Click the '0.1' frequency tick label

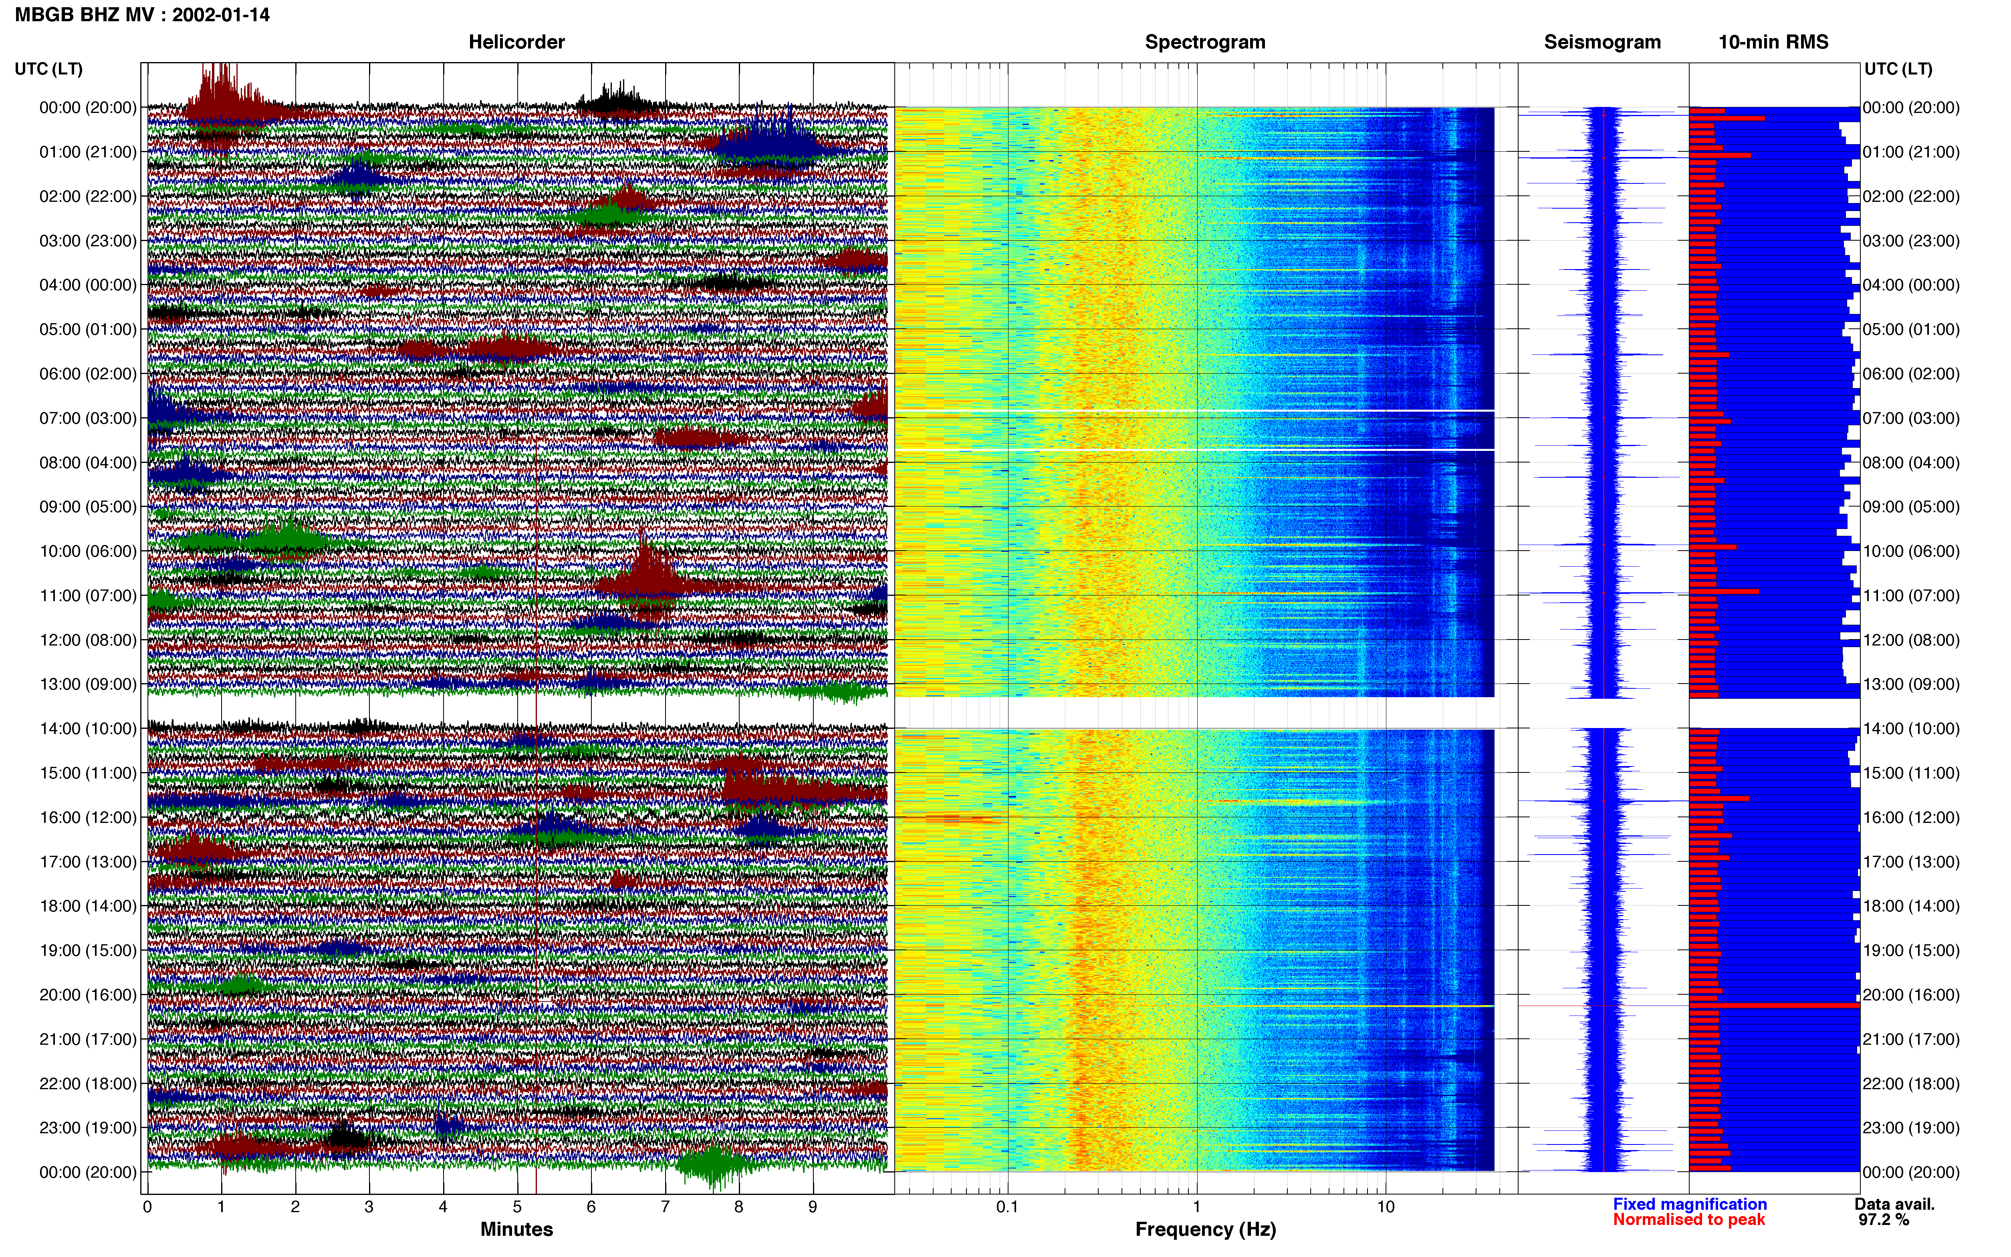[1007, 1207]
